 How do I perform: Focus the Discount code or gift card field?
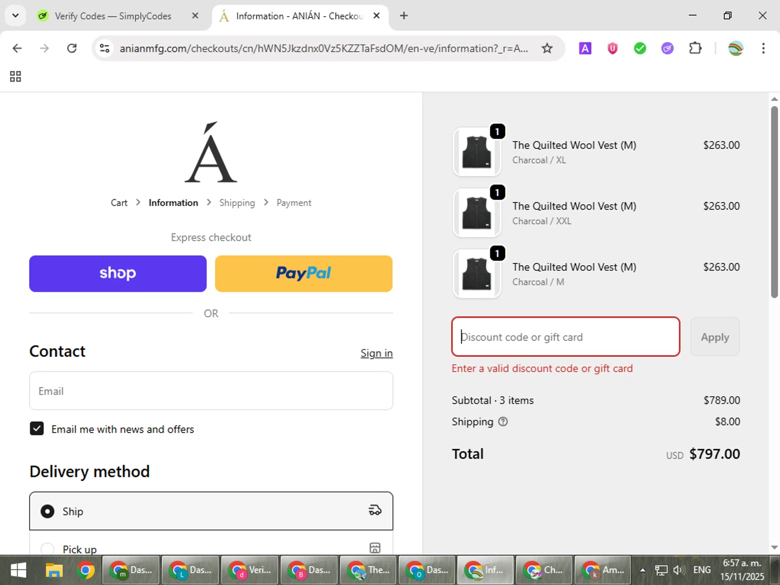(566, 337)
